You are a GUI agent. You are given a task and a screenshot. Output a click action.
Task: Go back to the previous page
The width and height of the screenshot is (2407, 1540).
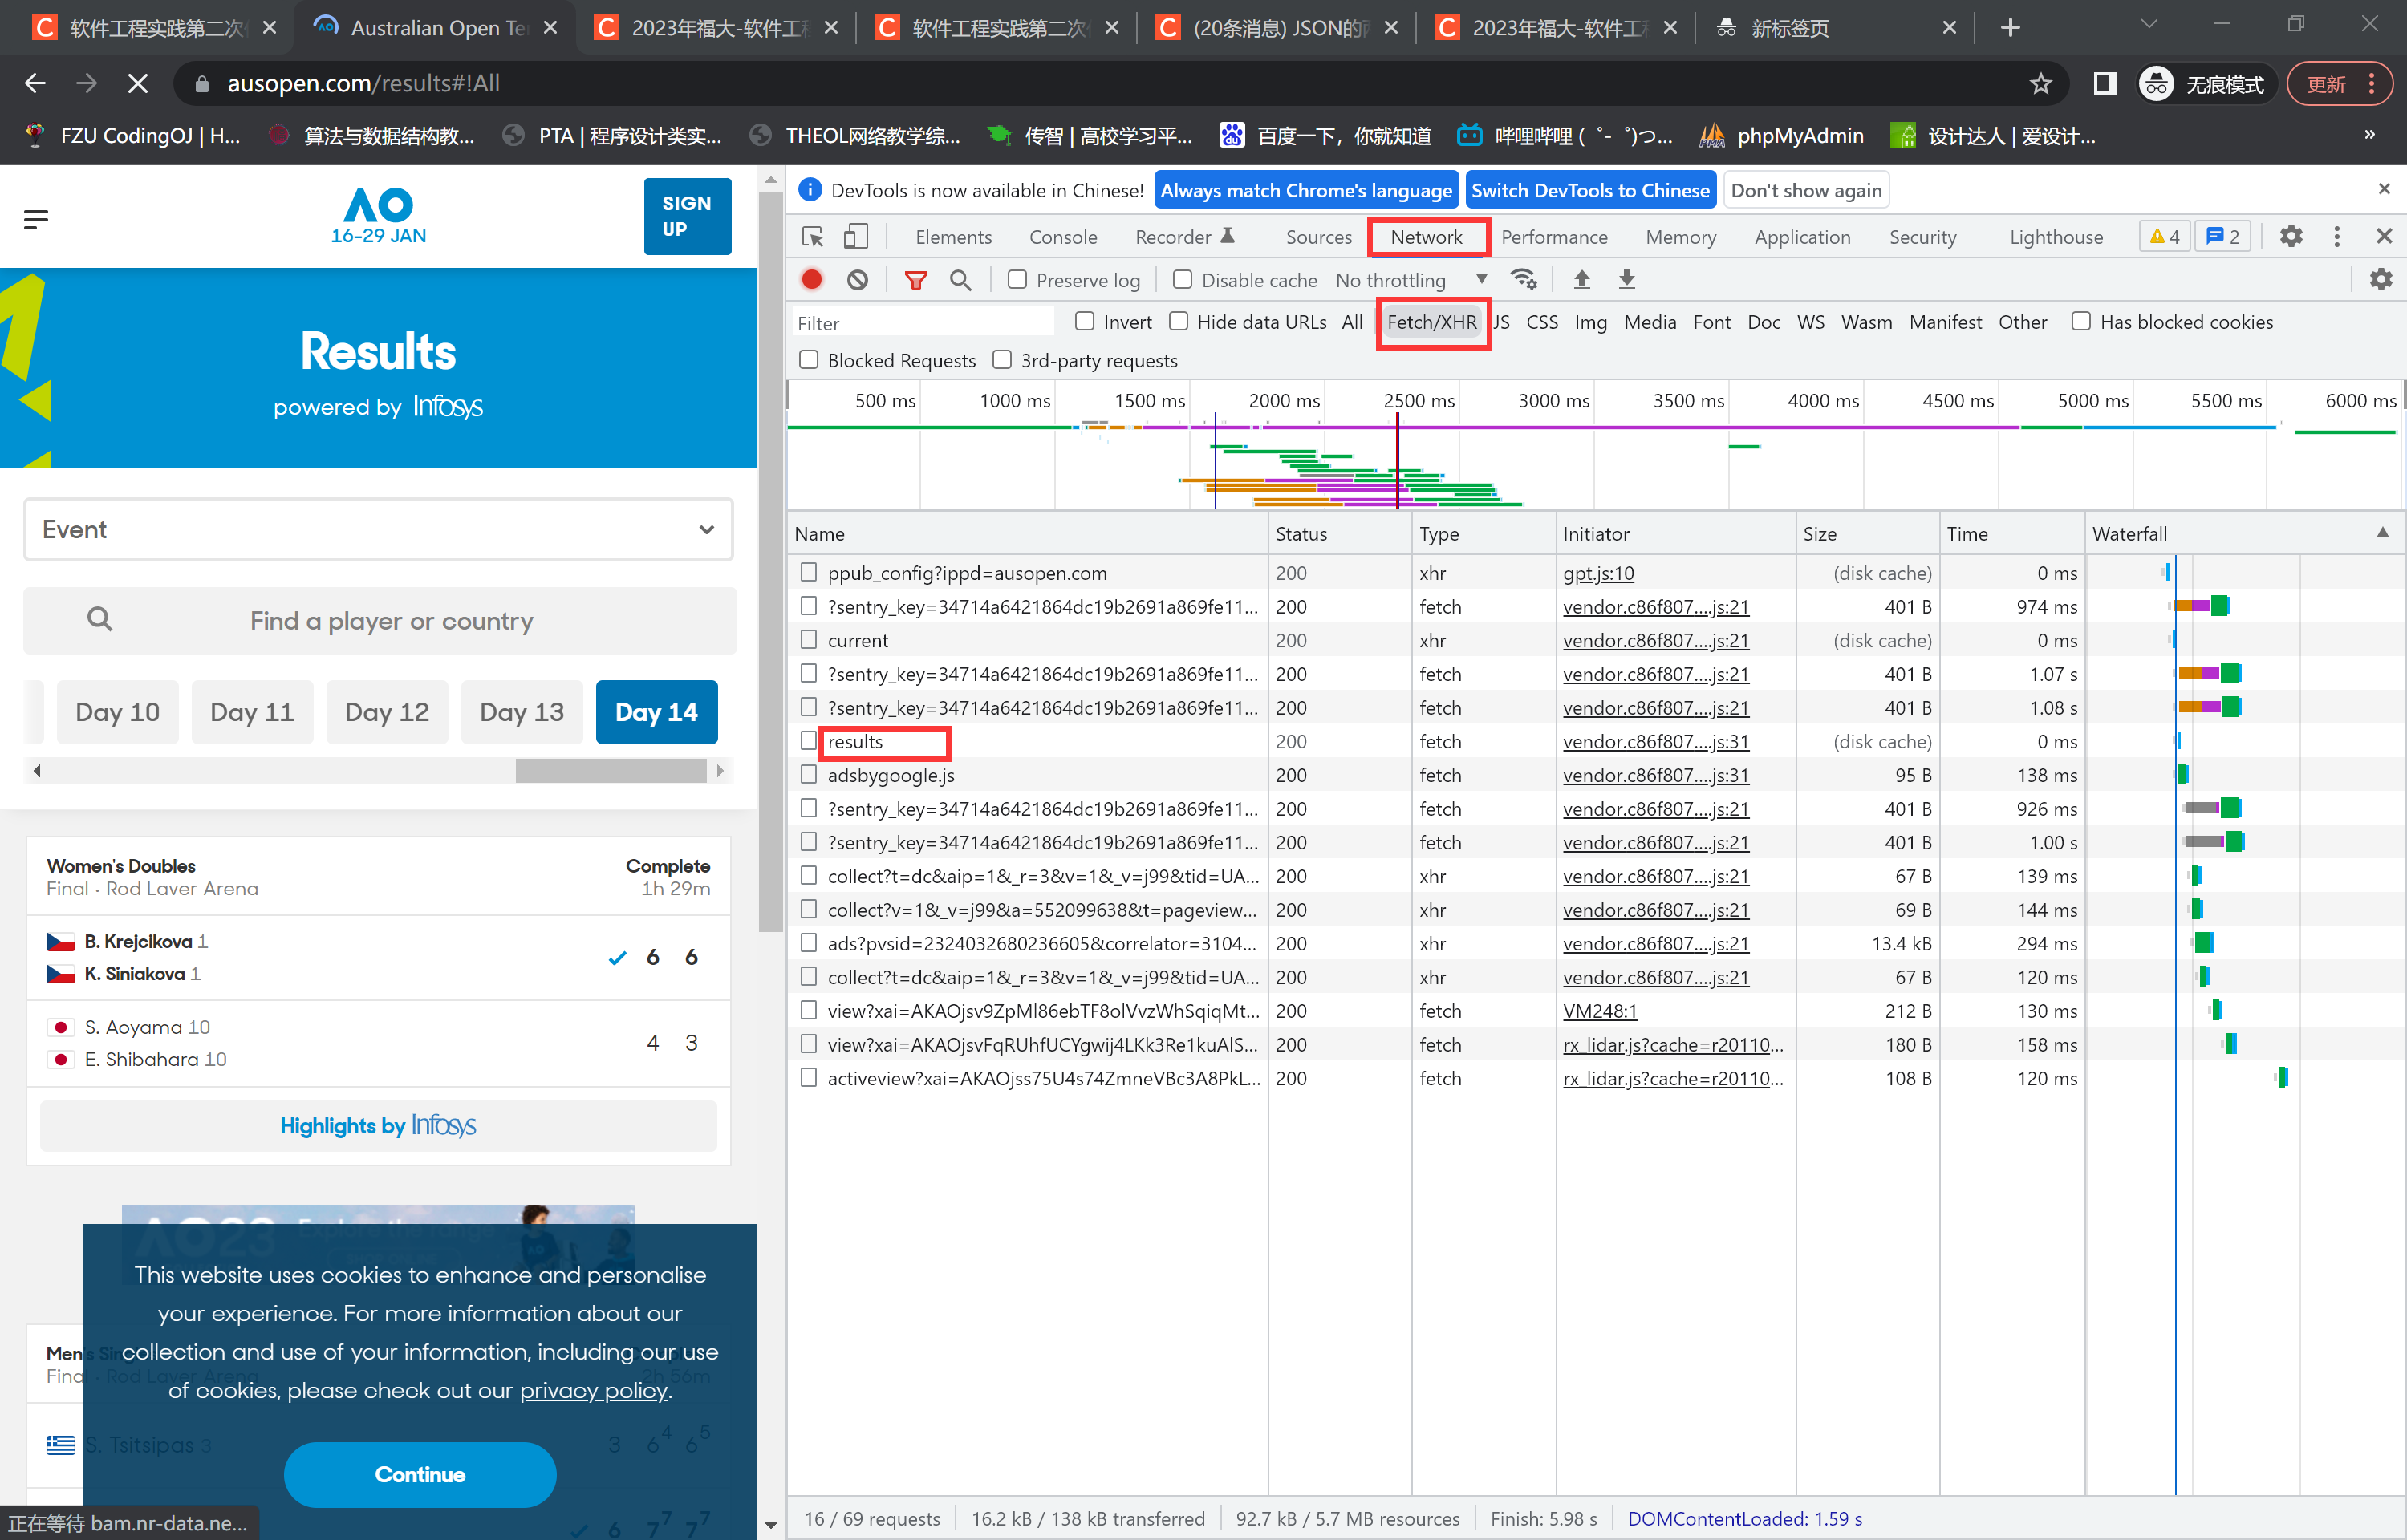pyautogui.click(x=35, y=84)
